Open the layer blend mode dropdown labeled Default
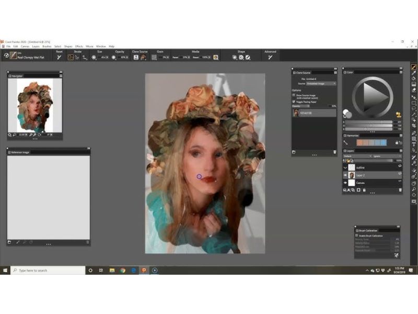Image resolution: width=418 pixels, height=314 pixels. coord(357,156)
